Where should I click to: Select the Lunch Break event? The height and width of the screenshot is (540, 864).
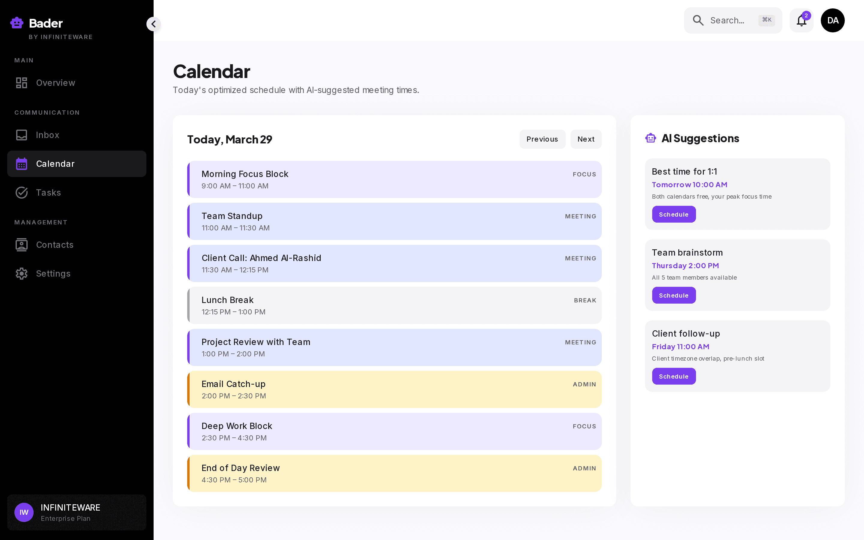(x=394, y=305)
